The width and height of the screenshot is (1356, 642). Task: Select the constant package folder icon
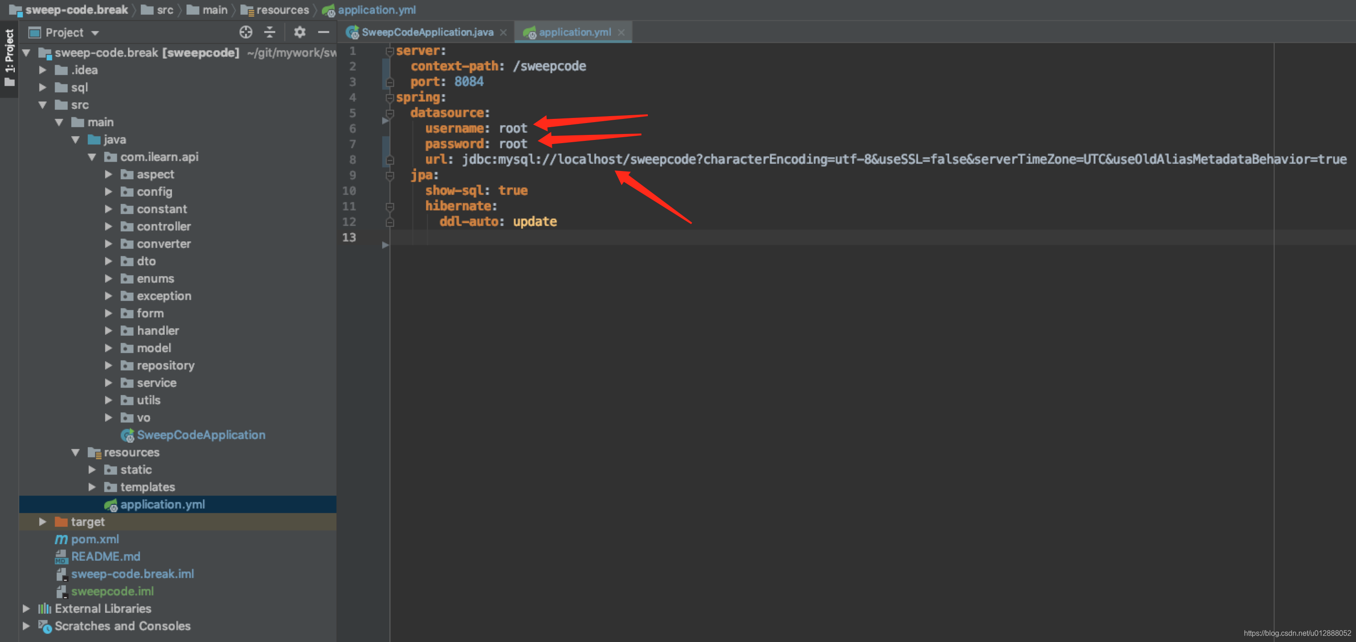[x=127, y=209]
